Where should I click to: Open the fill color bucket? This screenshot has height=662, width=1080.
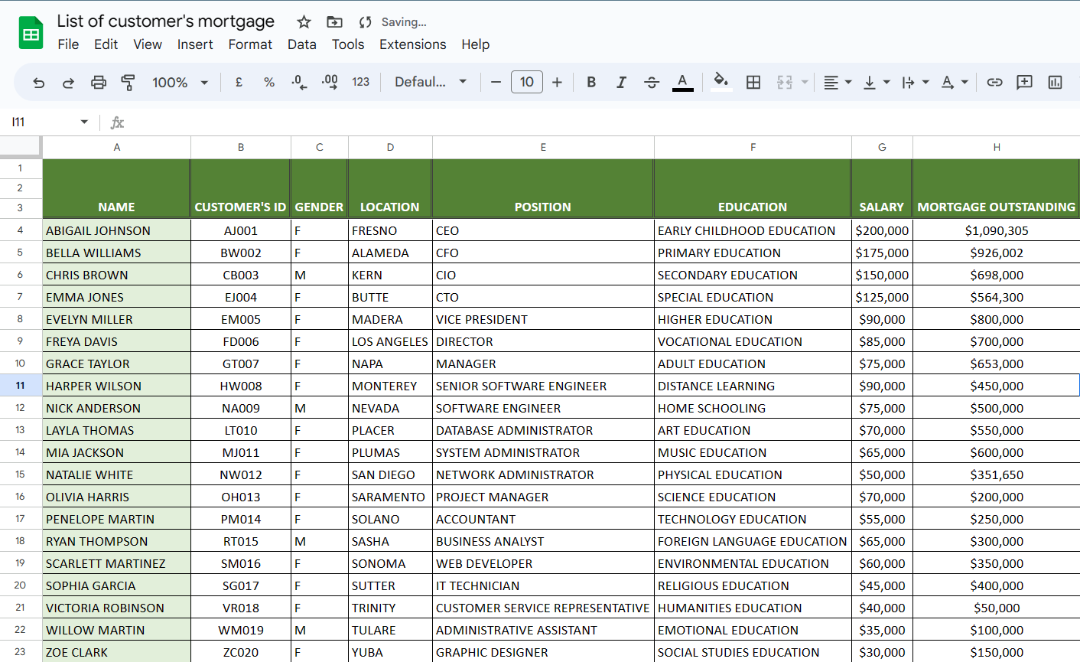(x=721, y=83)
